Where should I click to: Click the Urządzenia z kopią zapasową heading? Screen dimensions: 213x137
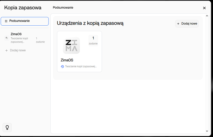coord(90,23)
